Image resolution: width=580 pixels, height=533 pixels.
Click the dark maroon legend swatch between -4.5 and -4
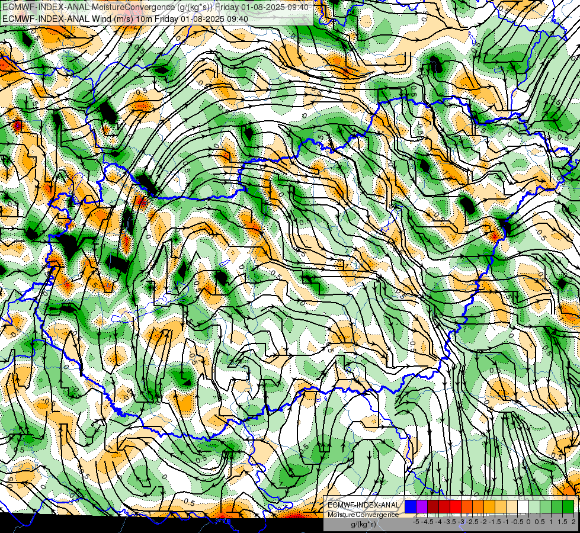click(433, 507)
